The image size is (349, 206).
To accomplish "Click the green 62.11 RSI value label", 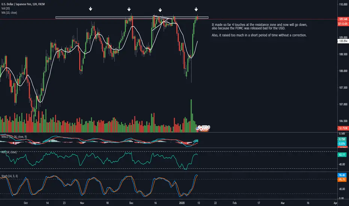I will [342, 155].
